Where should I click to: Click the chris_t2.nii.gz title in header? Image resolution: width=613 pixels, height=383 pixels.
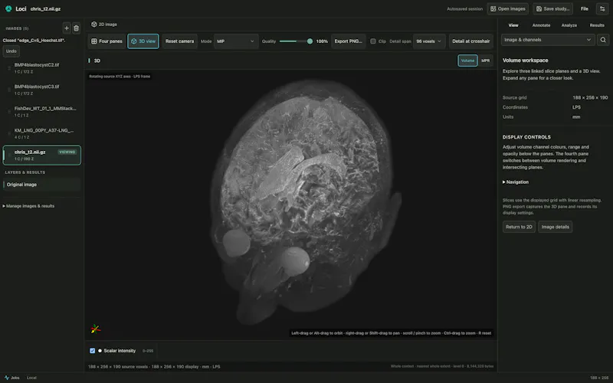click(45, 8)
